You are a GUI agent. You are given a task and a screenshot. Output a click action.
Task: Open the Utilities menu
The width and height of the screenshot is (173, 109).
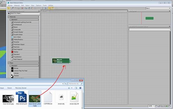(51, 5)
